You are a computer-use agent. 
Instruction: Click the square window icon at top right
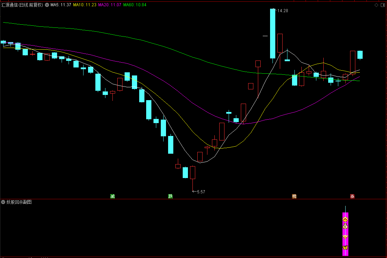383,5
